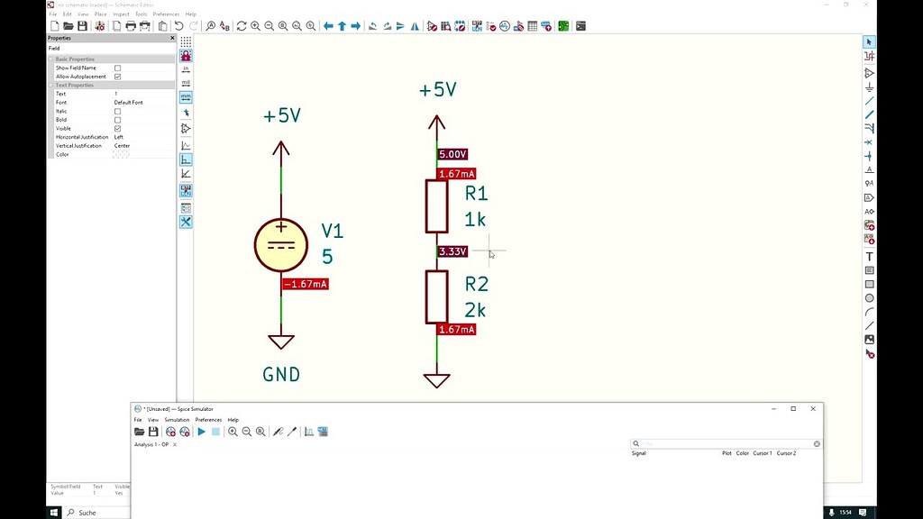Switch to the Analysis 1 - OP tab
The width and height of the screenshot is (923, 519).
(151, 445)
